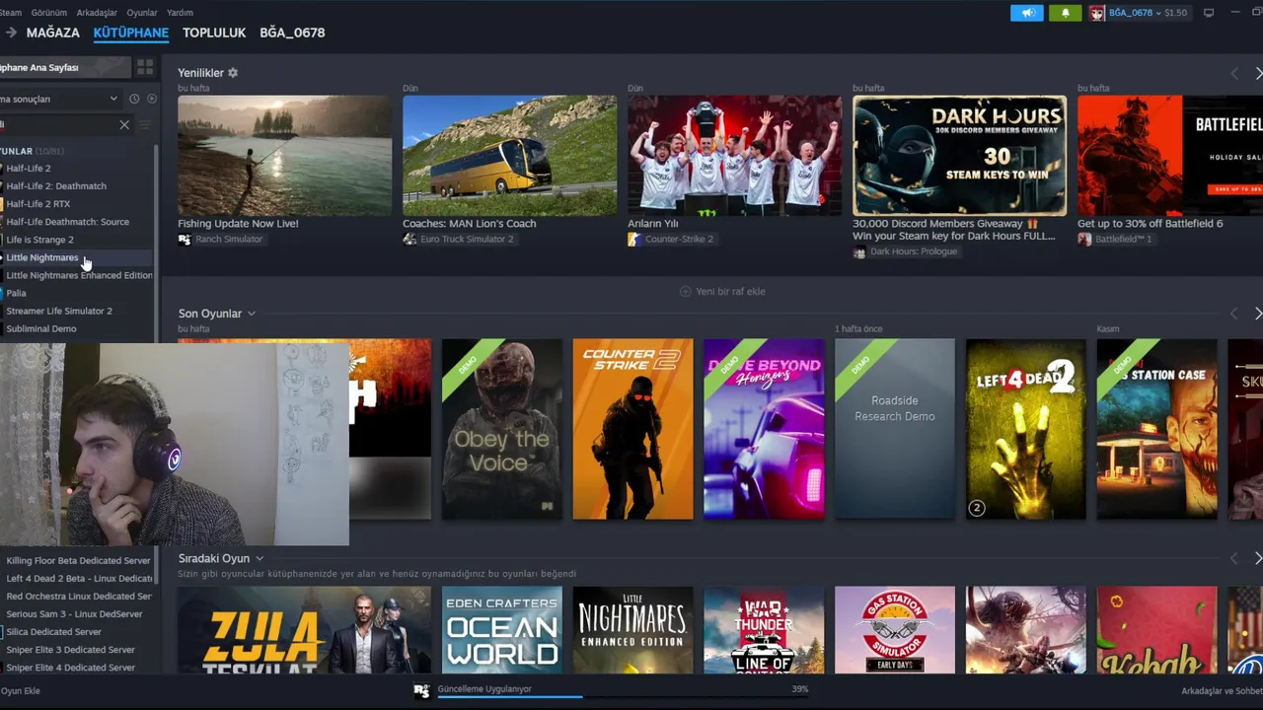This screenshot has height=710, width=1263.
Task: Open the Left 4 Dead 2 cover
Action: [1025, 429]
